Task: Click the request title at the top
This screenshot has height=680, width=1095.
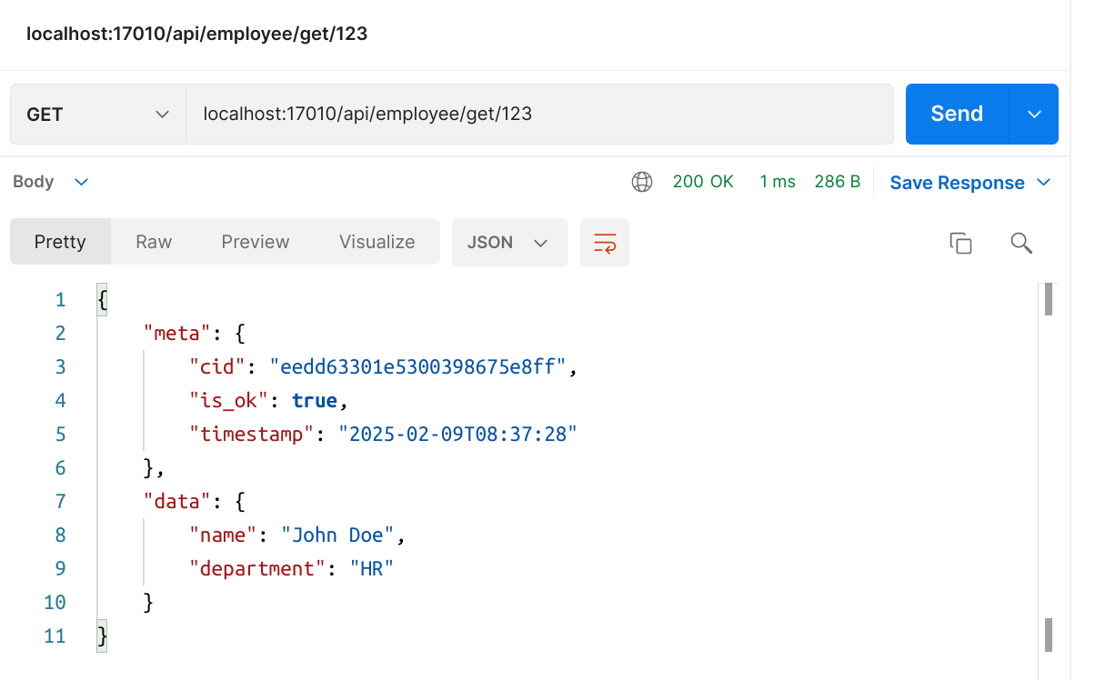Action: click(x=197, y=35)
